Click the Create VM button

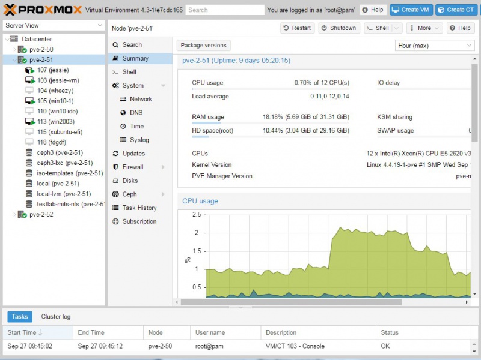pos(411,10)
